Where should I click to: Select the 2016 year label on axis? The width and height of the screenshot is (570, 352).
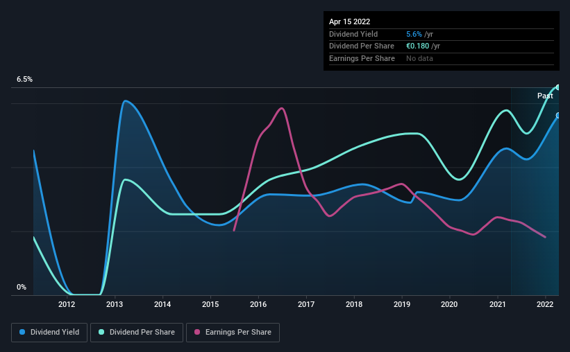coord(258,304)
